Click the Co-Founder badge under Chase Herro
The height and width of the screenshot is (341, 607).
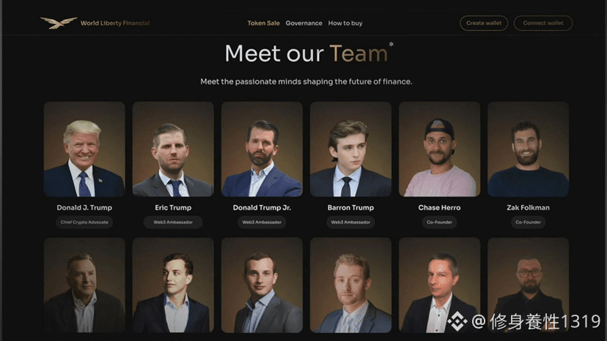439,222
